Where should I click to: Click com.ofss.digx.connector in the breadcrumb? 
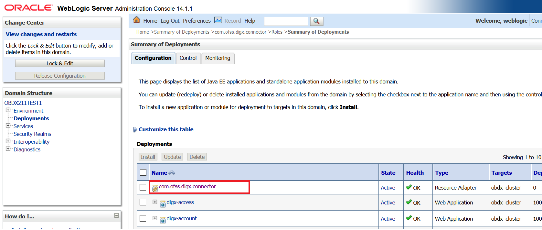tap(240, 32)
